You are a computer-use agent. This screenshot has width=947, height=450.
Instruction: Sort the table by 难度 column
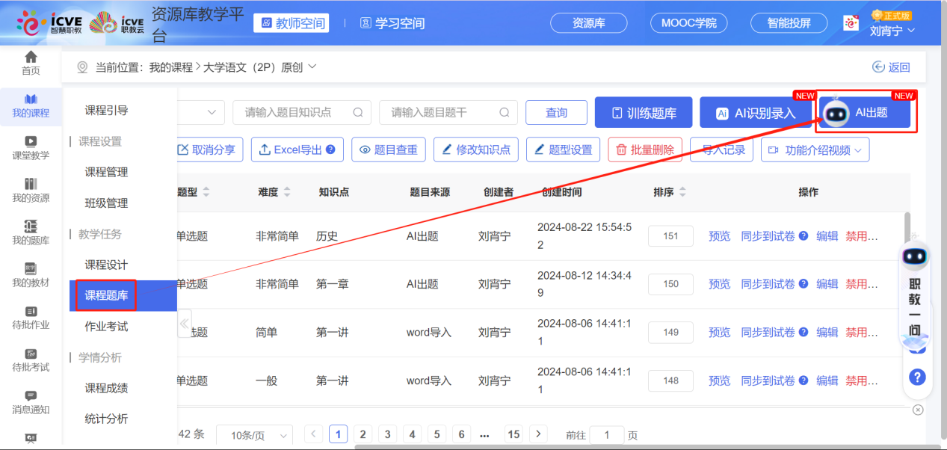tap(287, 192)
